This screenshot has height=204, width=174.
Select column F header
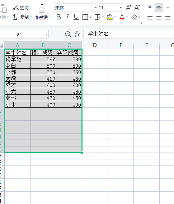pyautogui.click(x=146, y=45)
